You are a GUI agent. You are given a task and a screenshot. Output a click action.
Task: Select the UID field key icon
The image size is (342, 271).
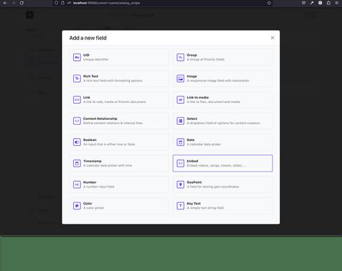(77, 58)
